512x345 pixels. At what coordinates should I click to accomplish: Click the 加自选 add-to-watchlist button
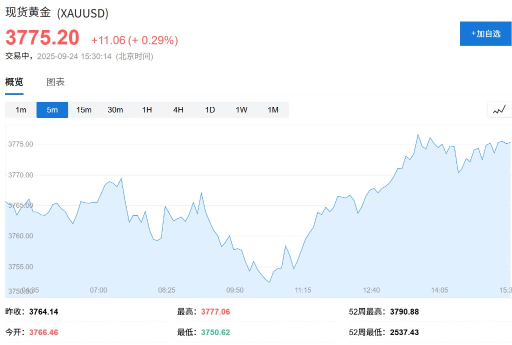tap(485, 34)
